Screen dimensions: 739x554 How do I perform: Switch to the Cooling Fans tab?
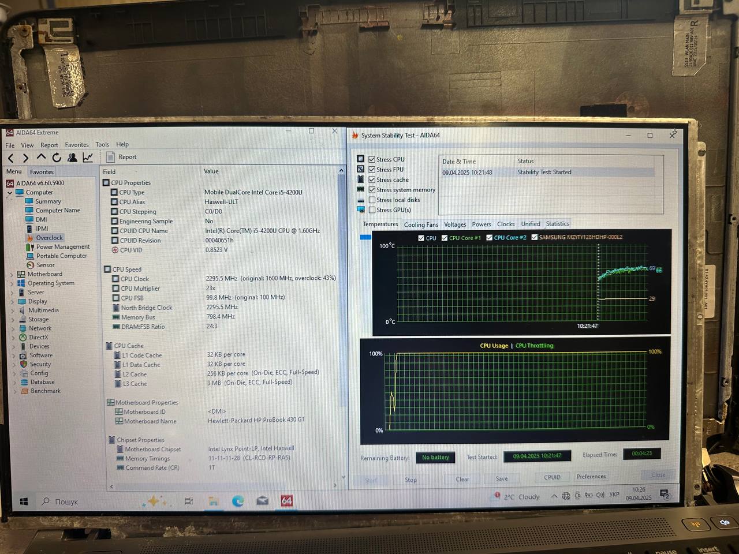(x=421, y=224)
